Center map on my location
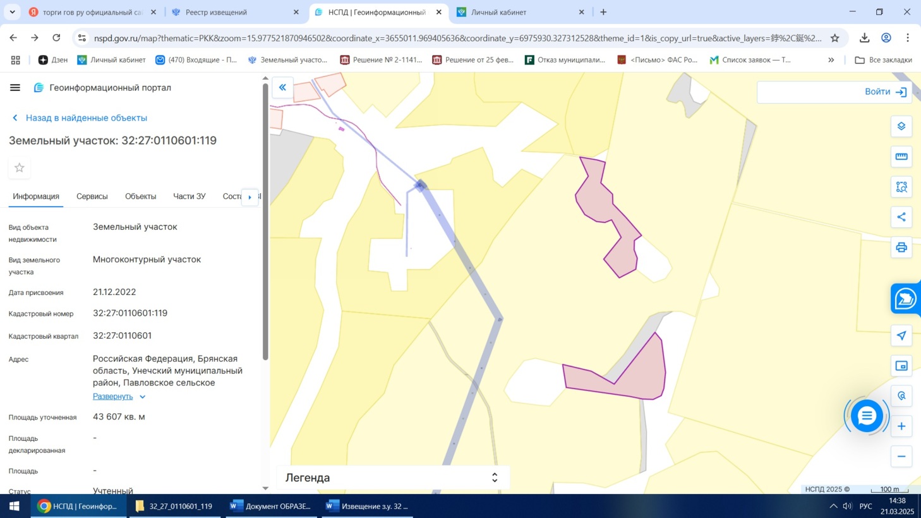Image resolution: width=921 pixels, height=518 pixels. click(901, 335)
